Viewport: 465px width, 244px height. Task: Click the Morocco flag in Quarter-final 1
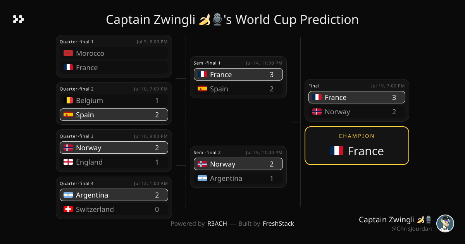[68, 53]
